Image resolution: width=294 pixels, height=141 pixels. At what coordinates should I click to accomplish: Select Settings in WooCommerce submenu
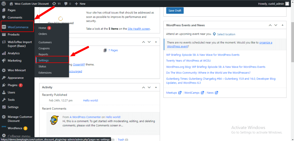tap(44, 60)
